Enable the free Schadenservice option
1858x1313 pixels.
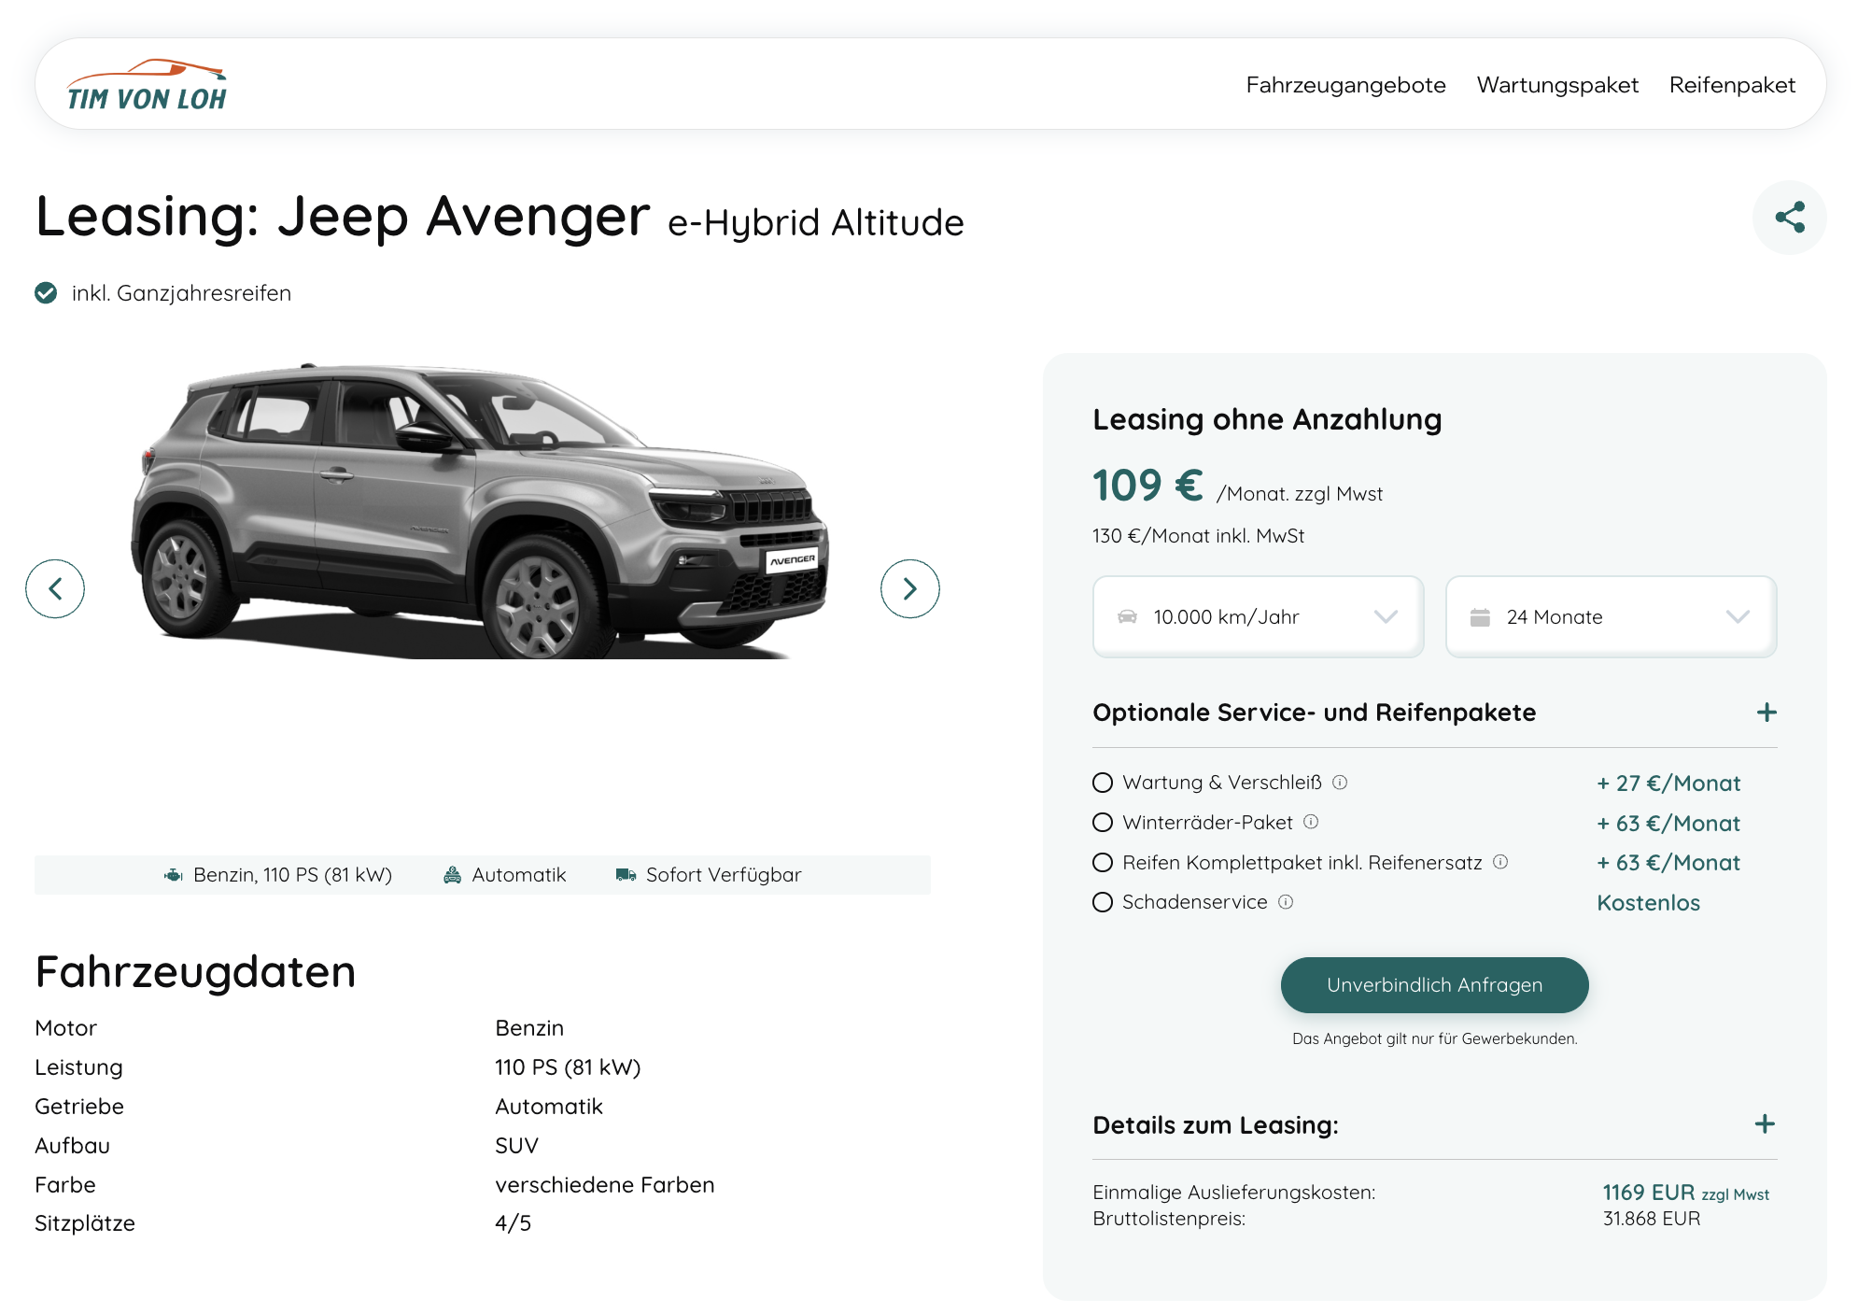(x=1103, y=902)
